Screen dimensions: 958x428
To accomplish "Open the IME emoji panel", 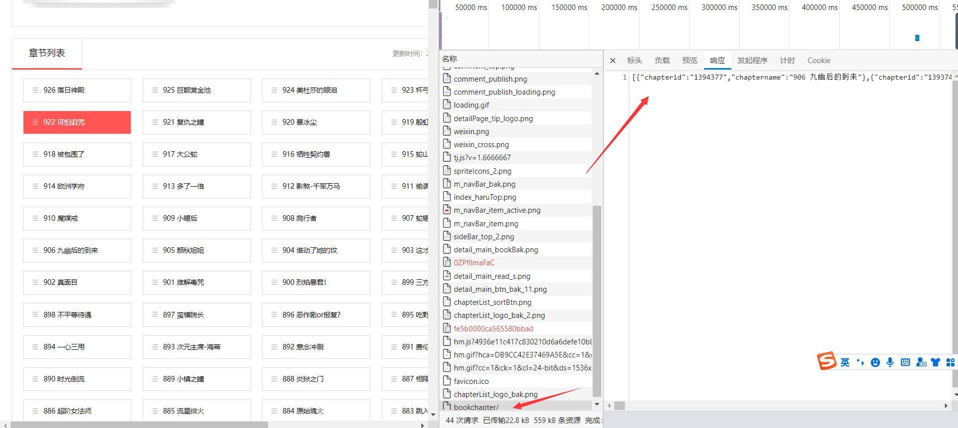I will (x=875, y=362).
